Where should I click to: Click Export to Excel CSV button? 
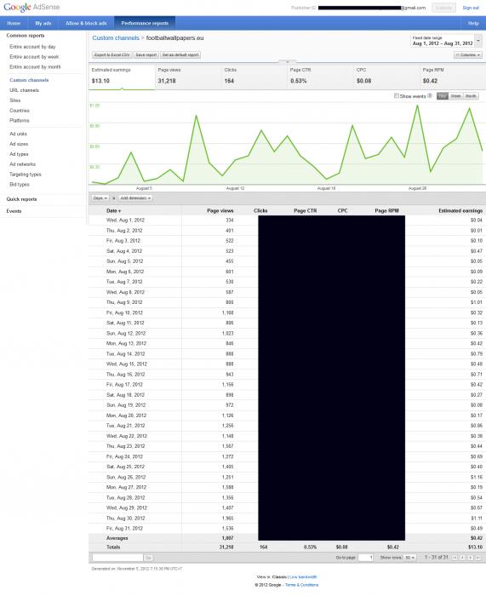tap(112, 55)
